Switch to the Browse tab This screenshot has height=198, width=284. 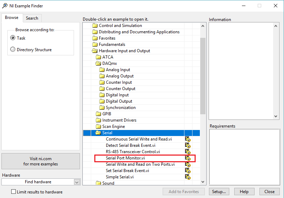point(12,18)
